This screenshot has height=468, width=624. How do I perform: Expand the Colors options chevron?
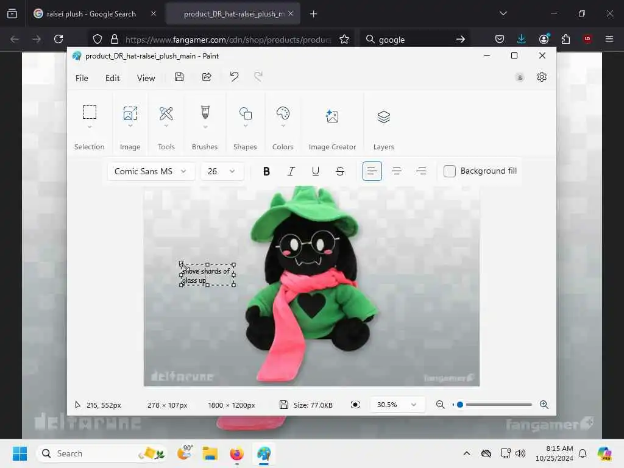[x=283, y=126]
